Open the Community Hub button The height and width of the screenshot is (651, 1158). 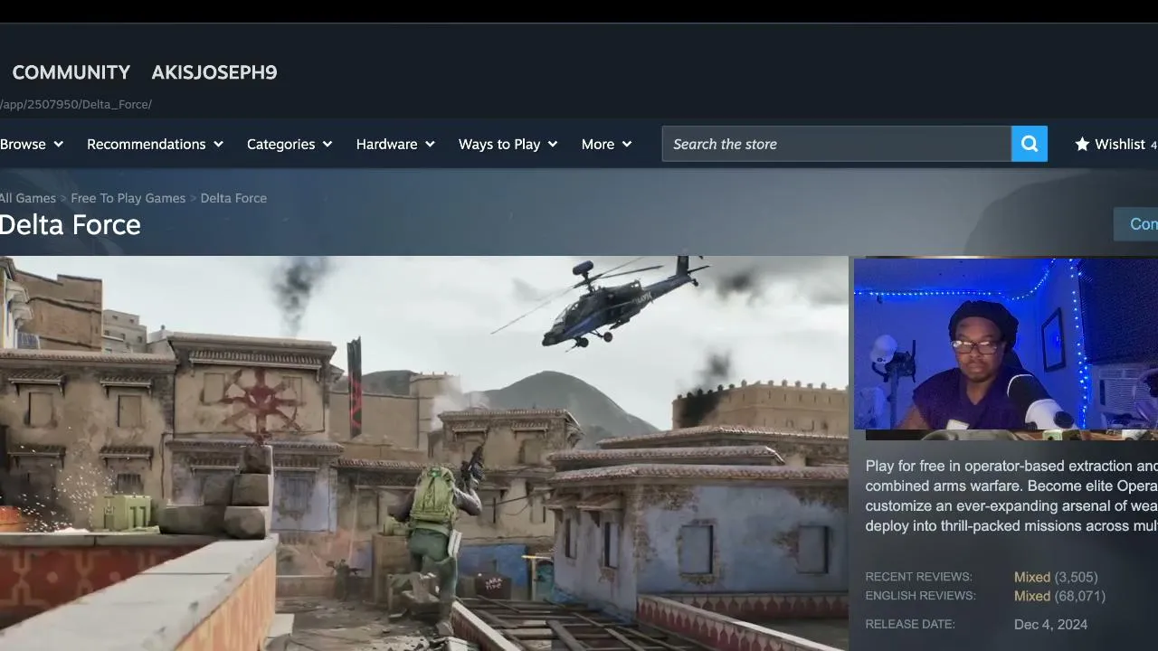click(1136, 224)
